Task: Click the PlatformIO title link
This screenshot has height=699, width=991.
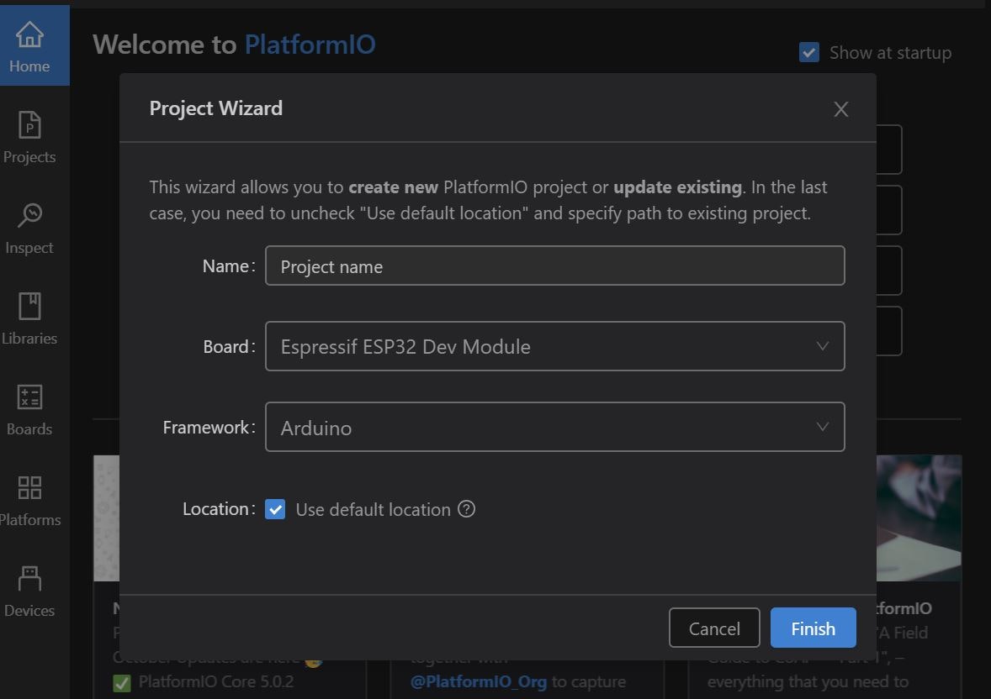Action: (x=310, y=45)
